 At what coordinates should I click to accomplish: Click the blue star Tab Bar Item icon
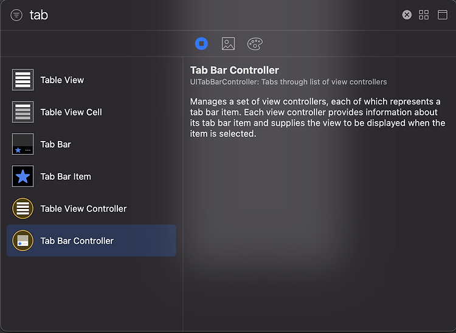(22, 176)
